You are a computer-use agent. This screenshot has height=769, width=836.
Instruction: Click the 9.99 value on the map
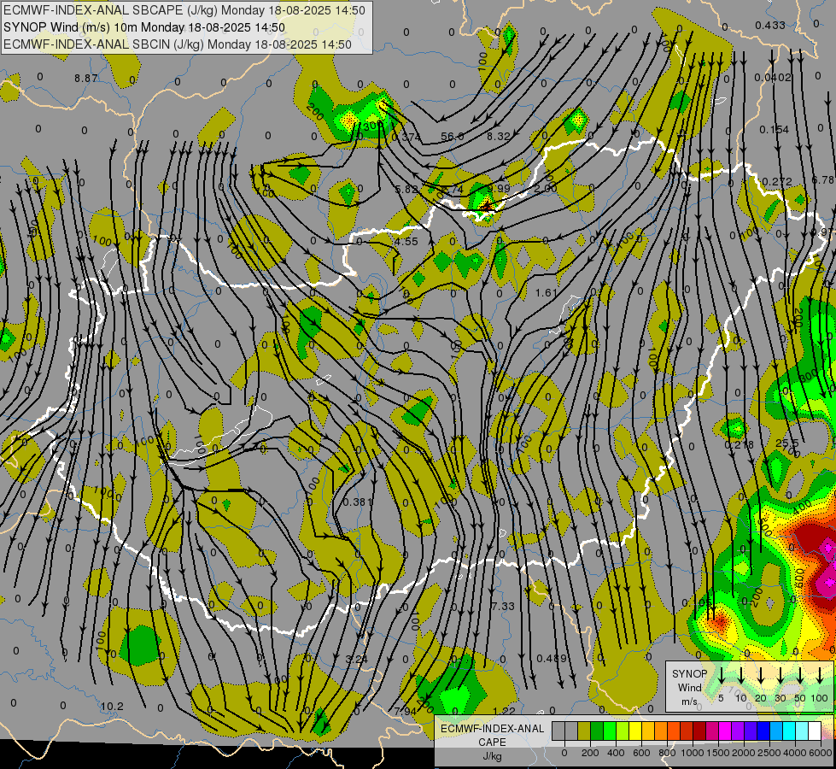[x=499, y=188]
